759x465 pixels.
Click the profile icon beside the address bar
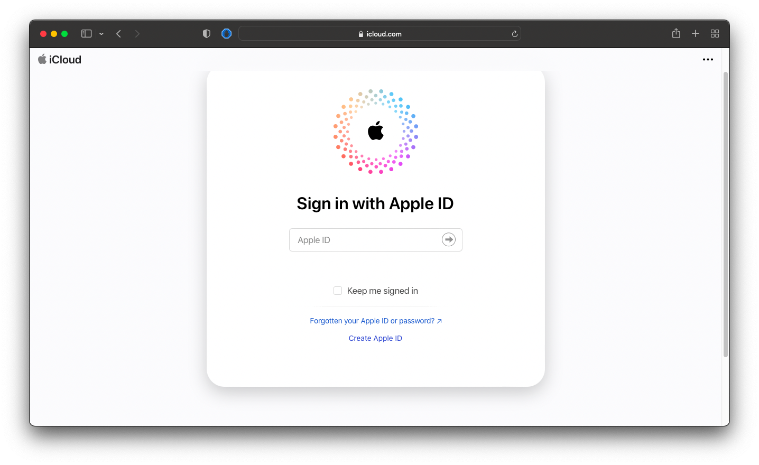226,33
